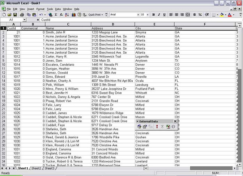Open the Data menu
The height and width of the screenshot is (176, 243).
click(x=58, y=9)
